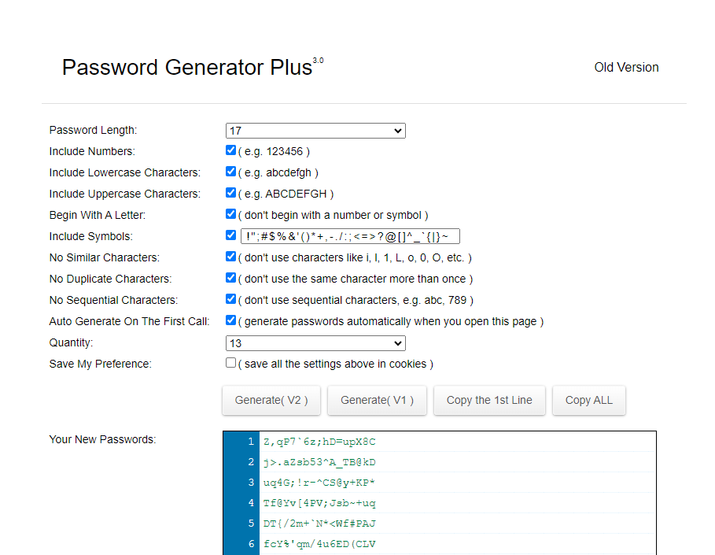This screenshot has width=715, height=555.
Task: Toggle No Similar Characters checkbox
Action: click(230, 257)
